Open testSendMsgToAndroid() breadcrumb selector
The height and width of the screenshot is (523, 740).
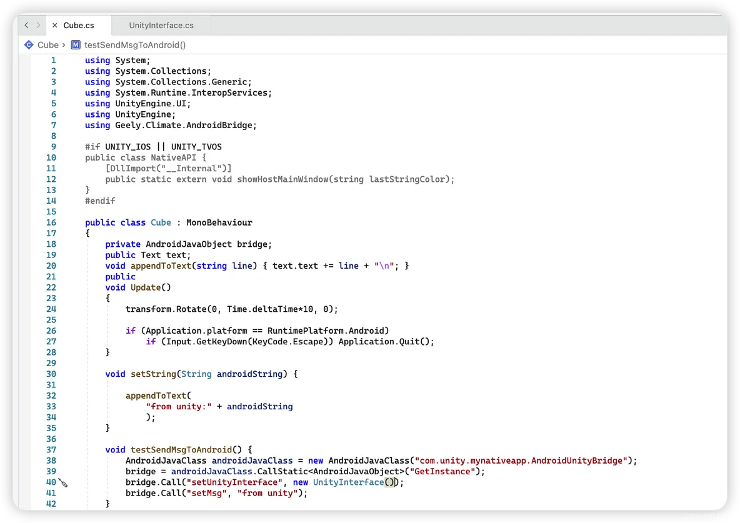(x=135, y=45)
